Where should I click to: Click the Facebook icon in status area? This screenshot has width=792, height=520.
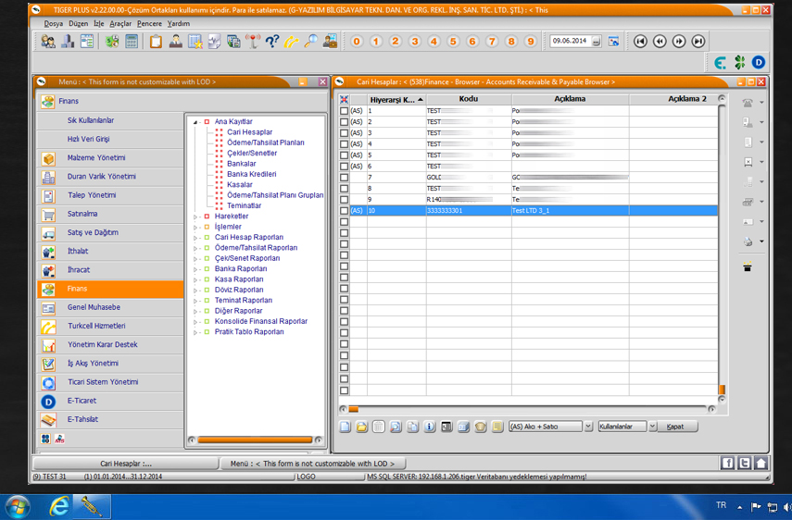pos(727,463)
